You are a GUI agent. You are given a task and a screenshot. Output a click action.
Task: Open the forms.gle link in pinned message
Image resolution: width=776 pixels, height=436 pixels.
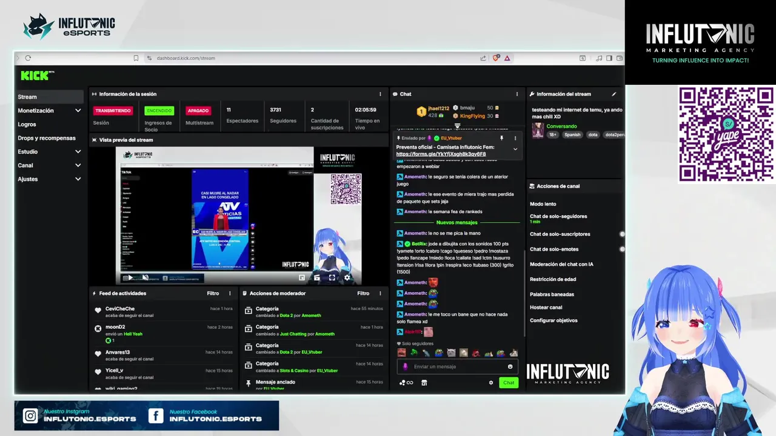tap(441, 154)
